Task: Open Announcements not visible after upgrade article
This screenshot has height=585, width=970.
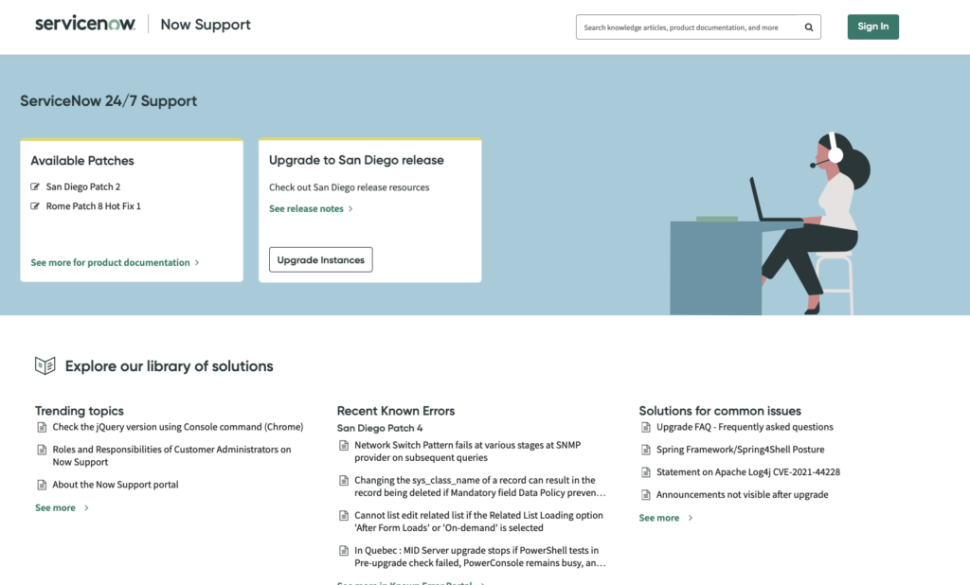Action: (743, 495)
